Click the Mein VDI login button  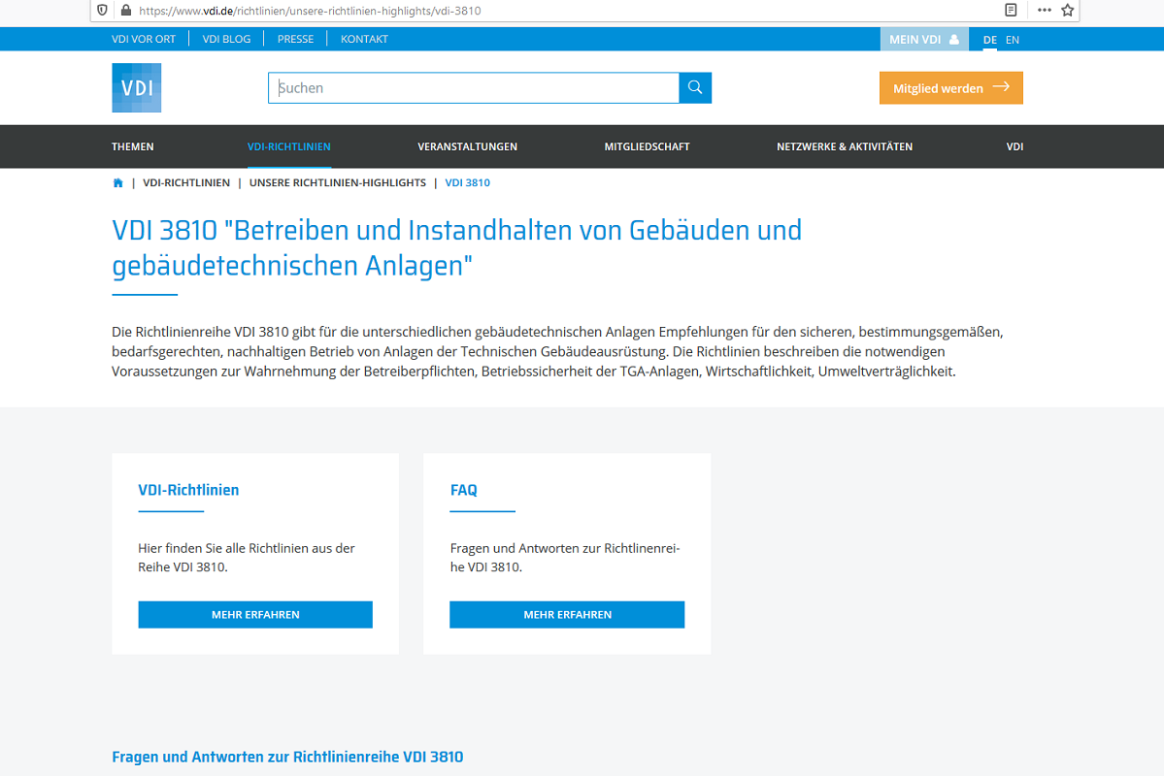tap(924, 40)
